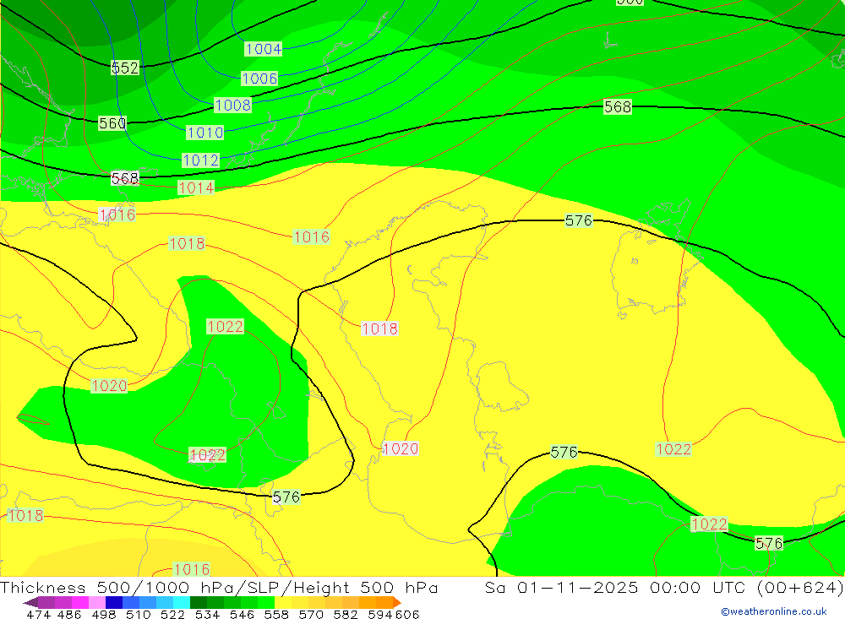Select the blue 1012 isobar label

click(x=200, y=160)
